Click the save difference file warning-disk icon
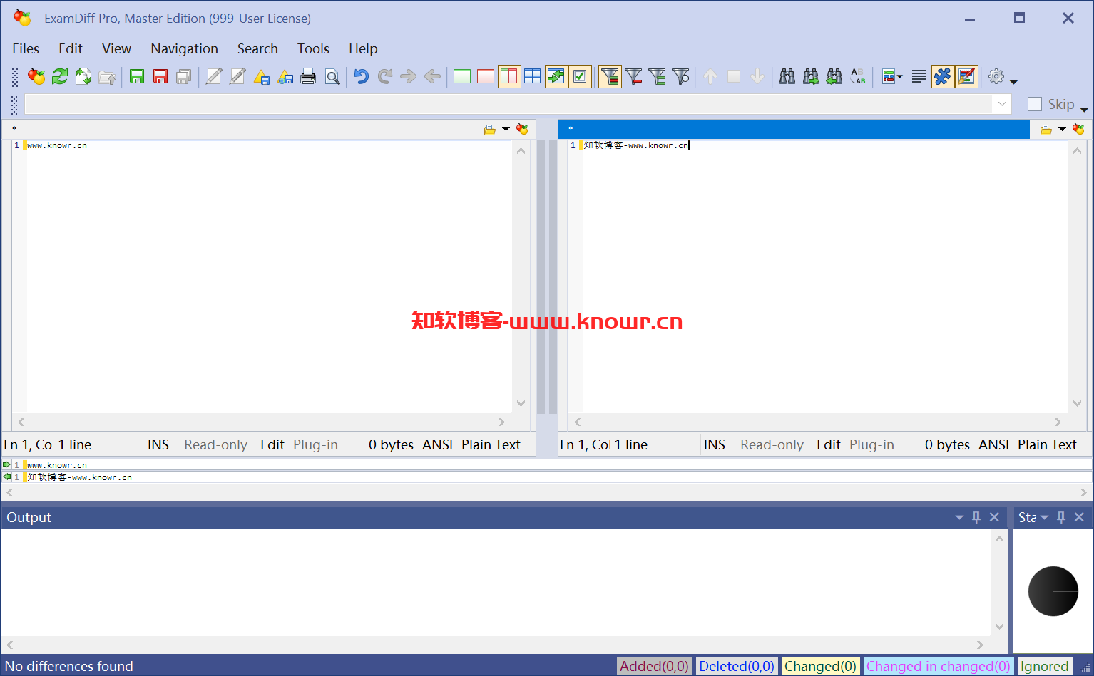The width and height of the screenshot is (1094, 676). pyautogui.click(x=262, y=76)
